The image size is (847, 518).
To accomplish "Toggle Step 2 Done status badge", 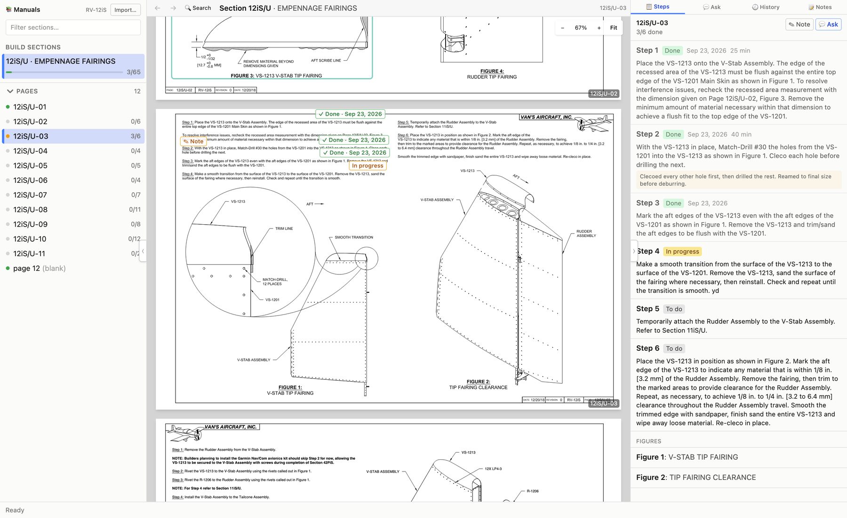I will [x=673, y=134].
